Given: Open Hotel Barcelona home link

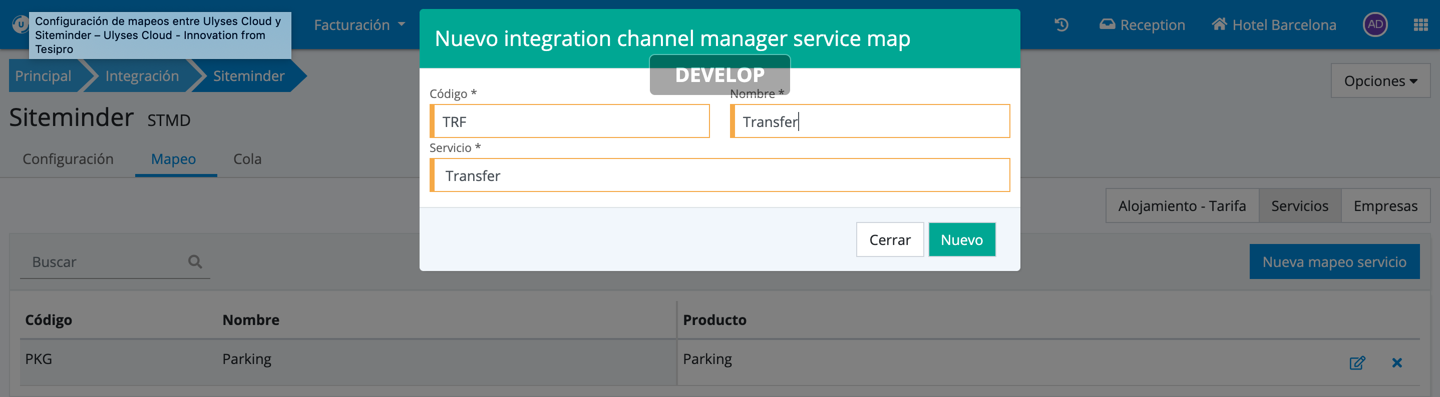Looking at the screenshot, I should click(1274, 24).
